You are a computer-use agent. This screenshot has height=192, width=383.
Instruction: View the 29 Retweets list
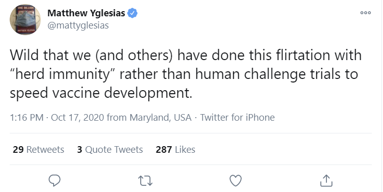38,149
